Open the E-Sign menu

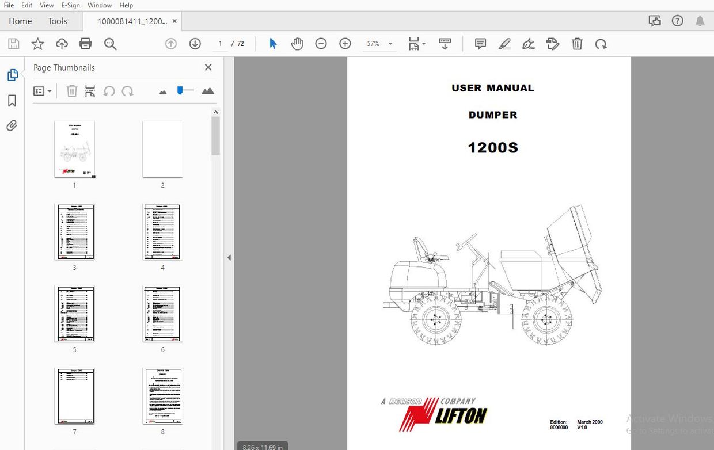click(x=70, y=5)
